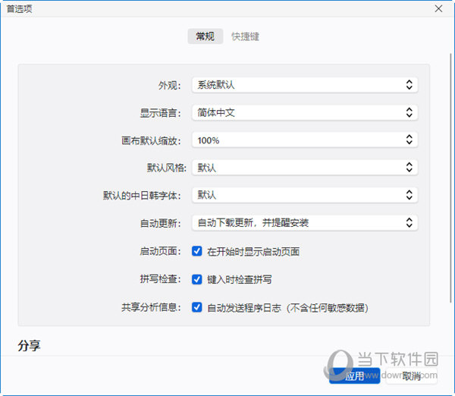Click the 显示语言 label text

tap(161, 113)
